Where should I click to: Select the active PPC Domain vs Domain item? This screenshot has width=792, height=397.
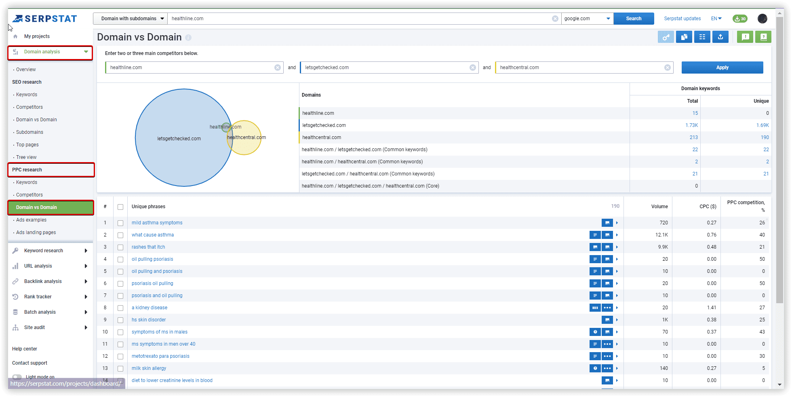[51, 207]
